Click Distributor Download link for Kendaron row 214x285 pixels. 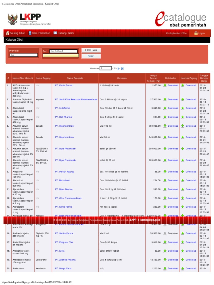coord(173,269)
